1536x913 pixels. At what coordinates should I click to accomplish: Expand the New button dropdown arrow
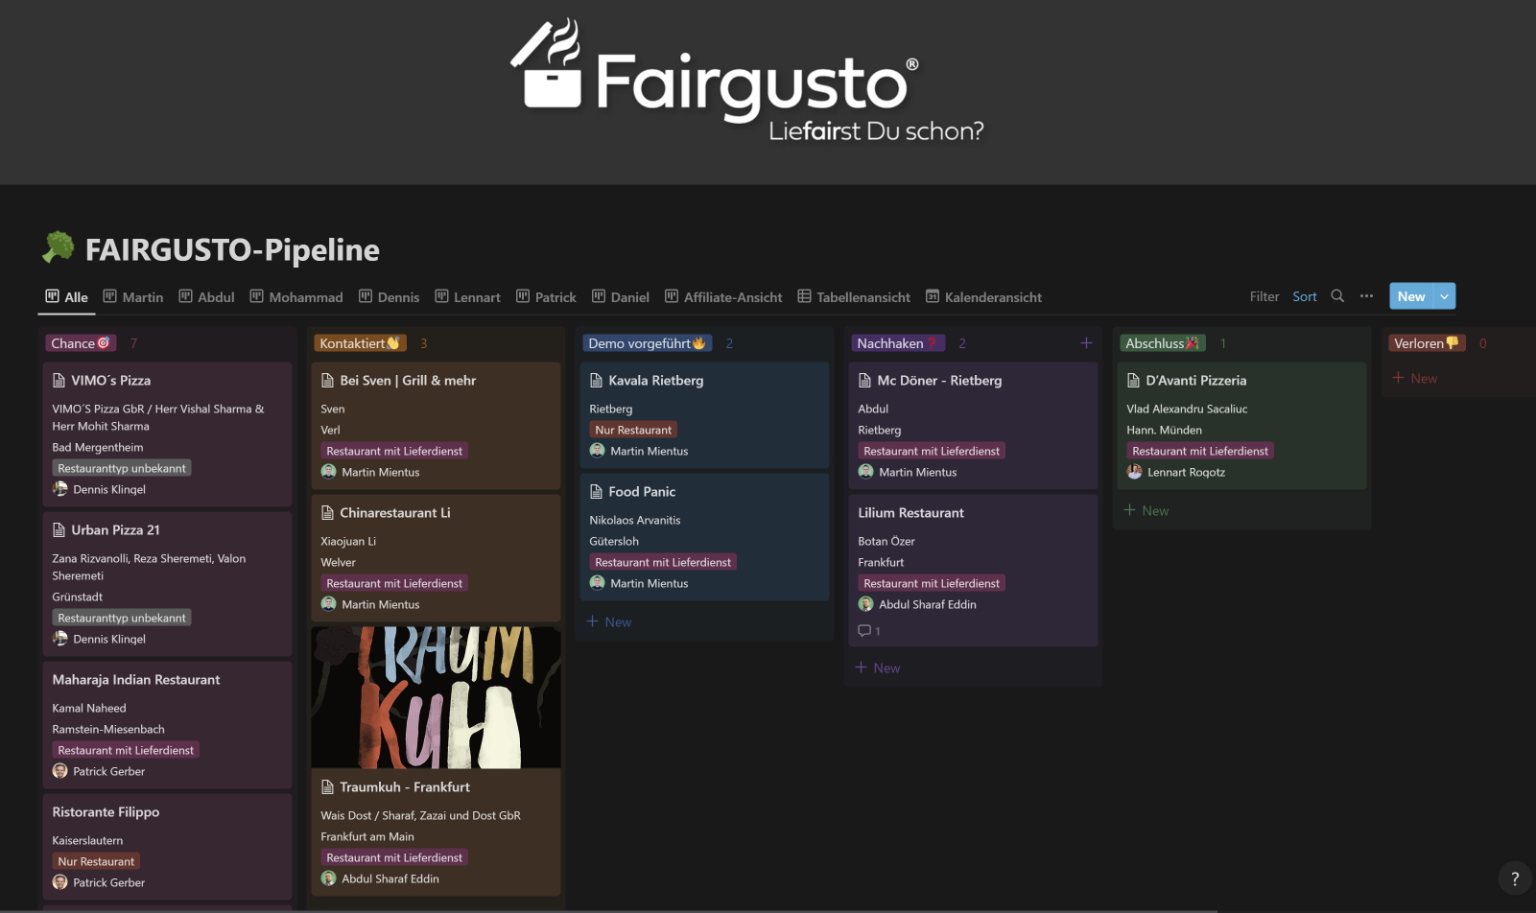coord(1444,297)
